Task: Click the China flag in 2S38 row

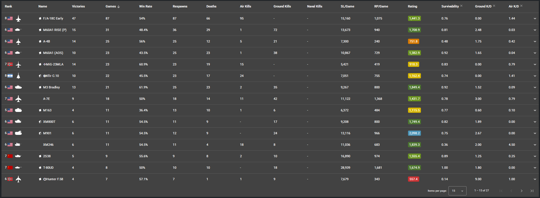Action: coord(10,156)
